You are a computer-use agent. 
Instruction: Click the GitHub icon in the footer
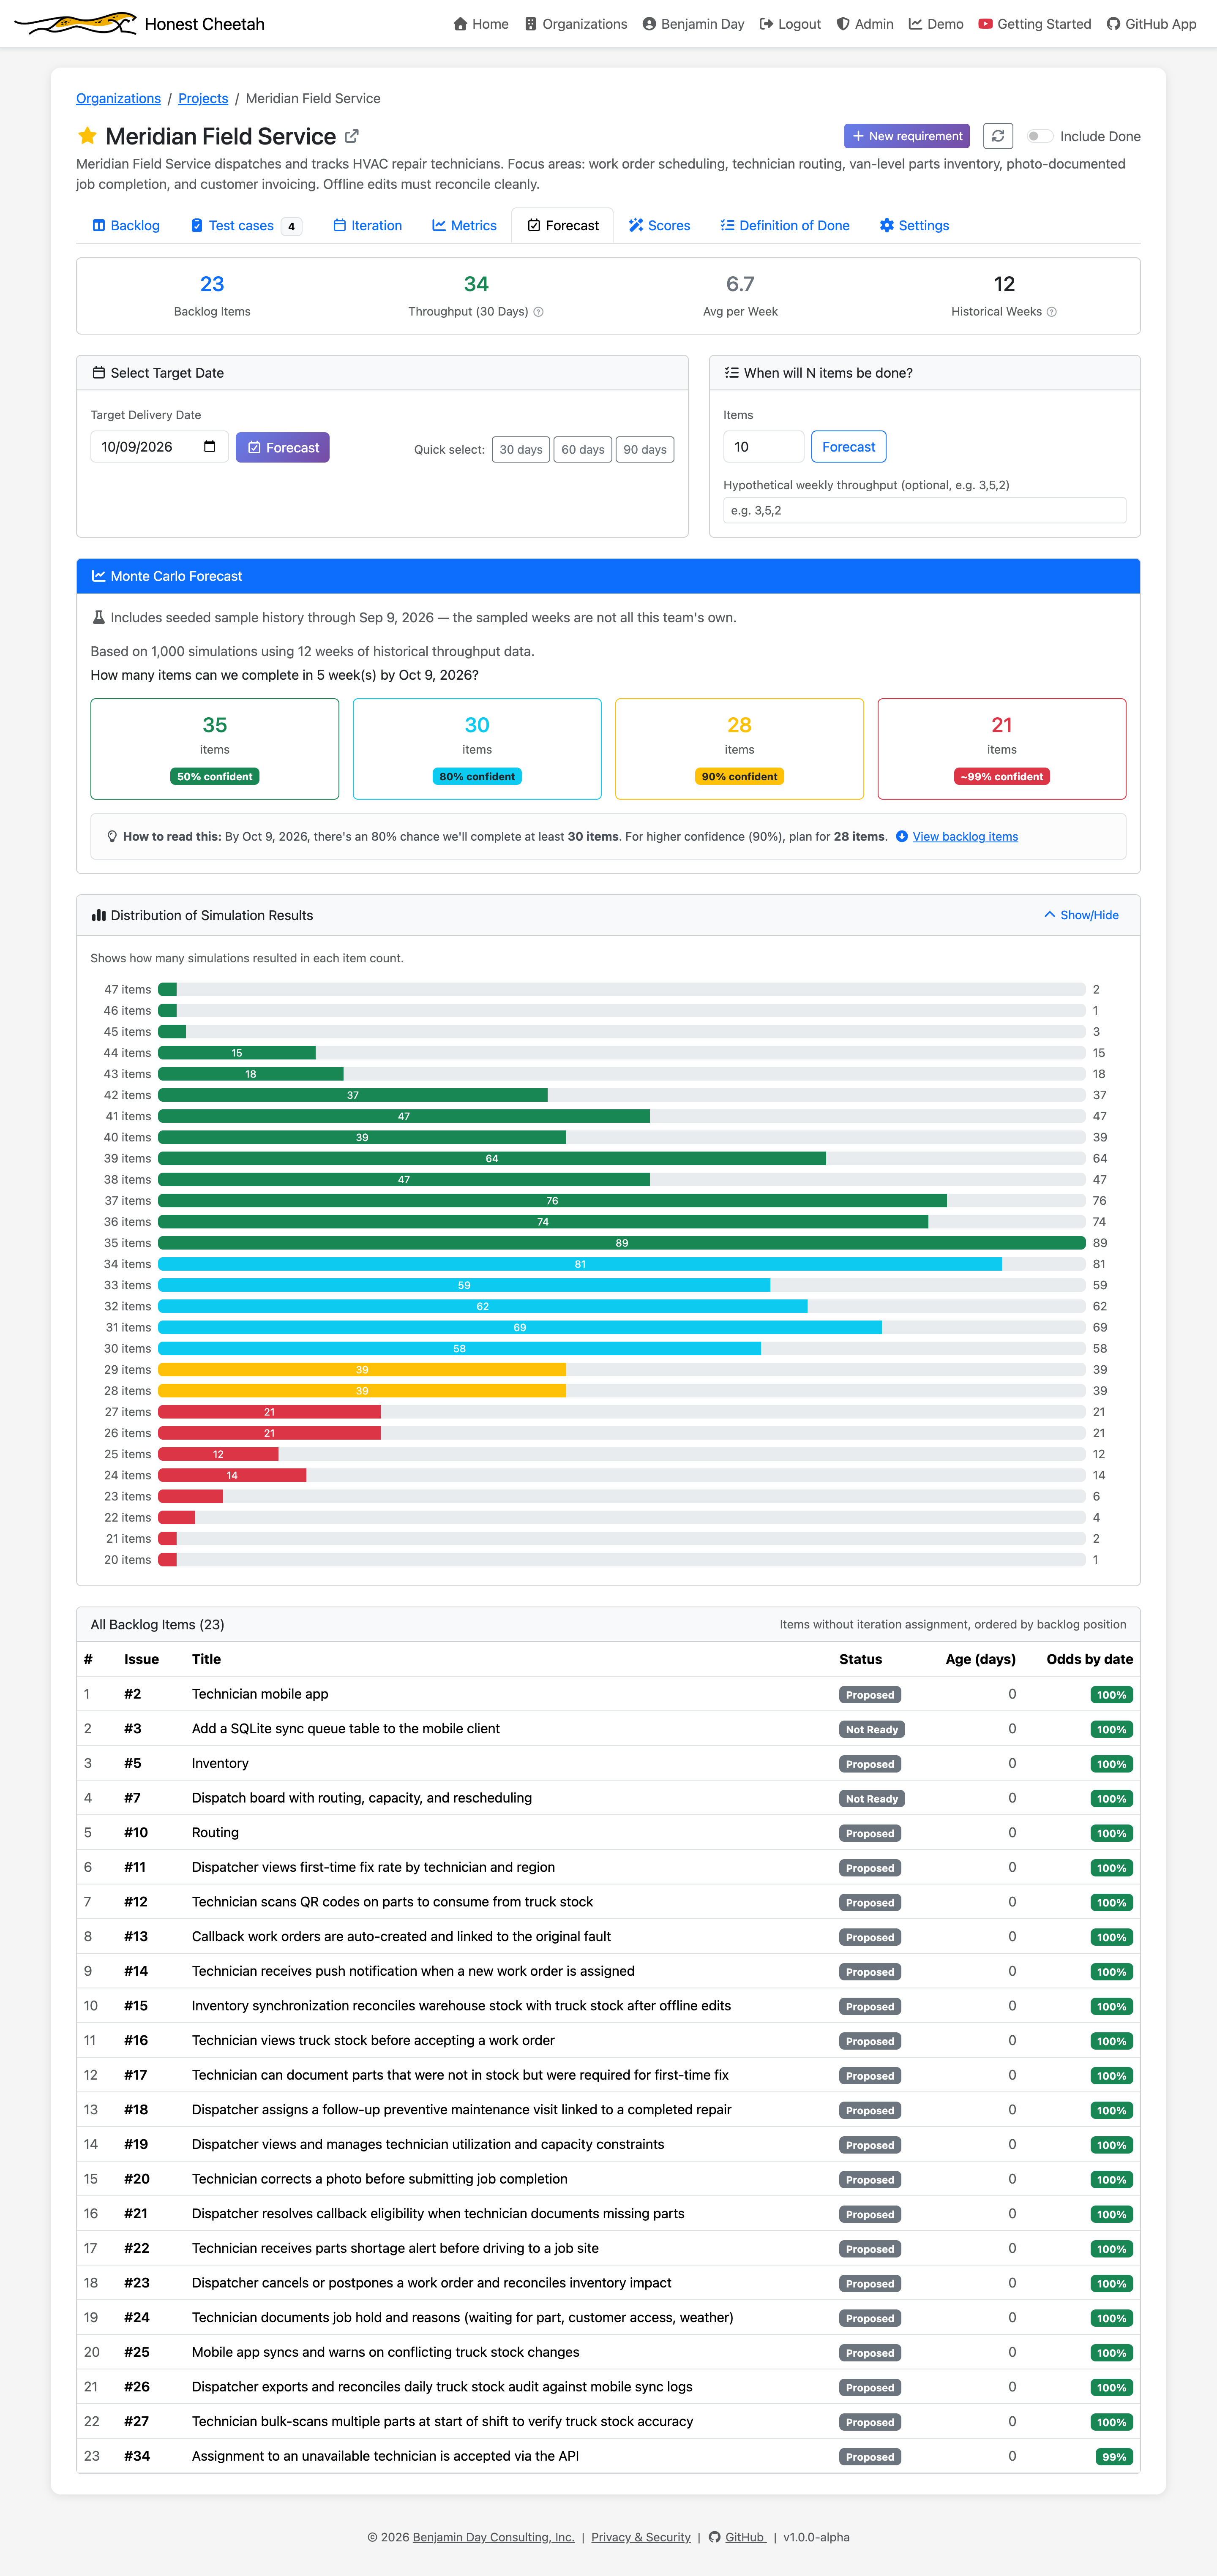tap(714, 2537)
